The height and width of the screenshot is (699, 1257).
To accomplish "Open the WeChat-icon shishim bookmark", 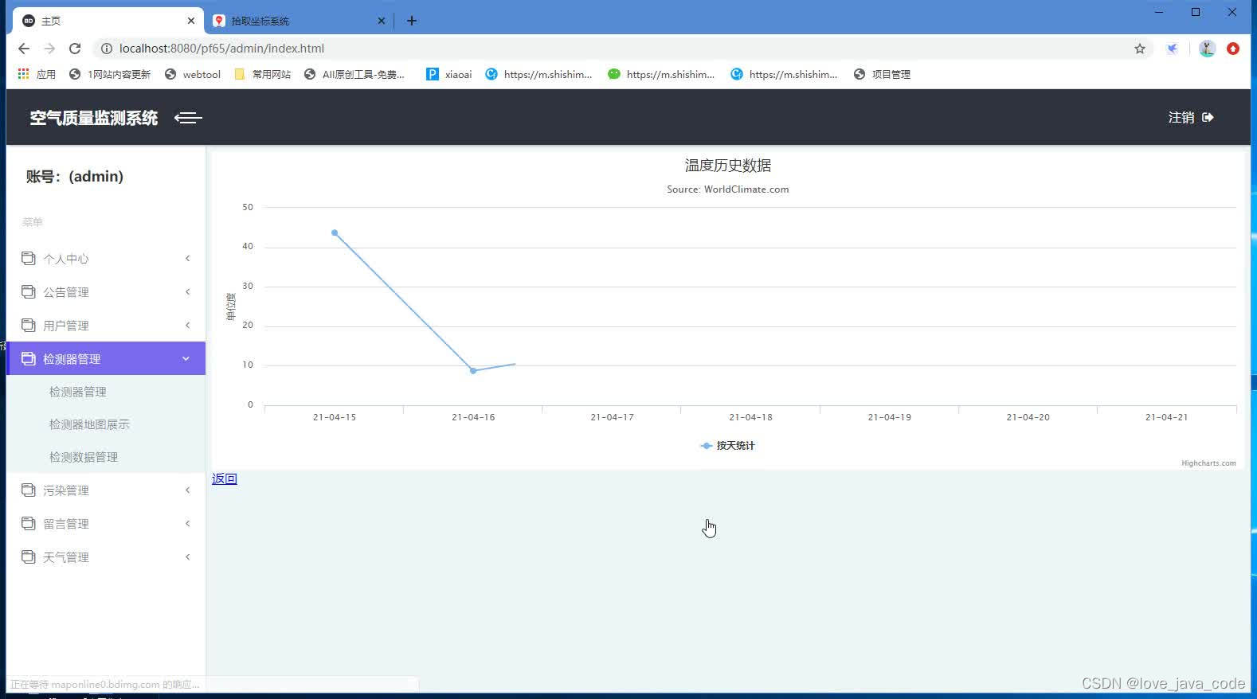I will [661, 74].
